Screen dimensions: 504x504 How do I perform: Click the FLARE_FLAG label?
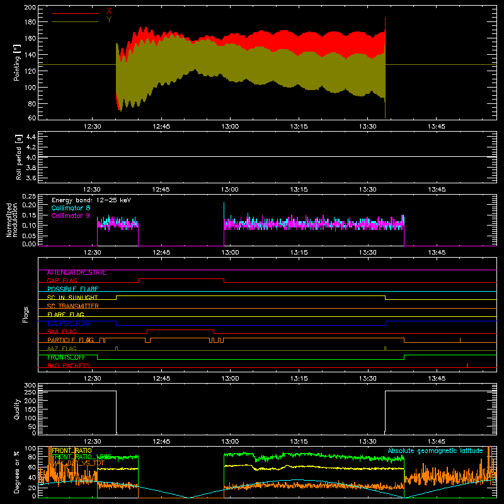coord(66,314)
